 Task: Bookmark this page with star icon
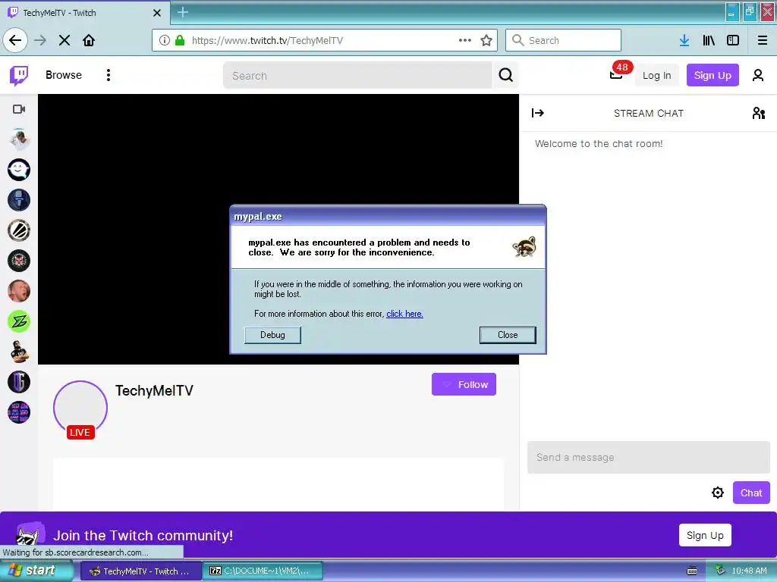[x=486, y=41]
